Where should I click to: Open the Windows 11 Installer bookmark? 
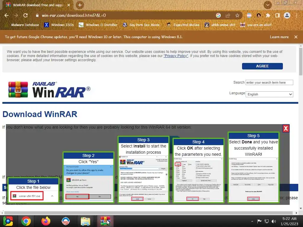[98, 25]
